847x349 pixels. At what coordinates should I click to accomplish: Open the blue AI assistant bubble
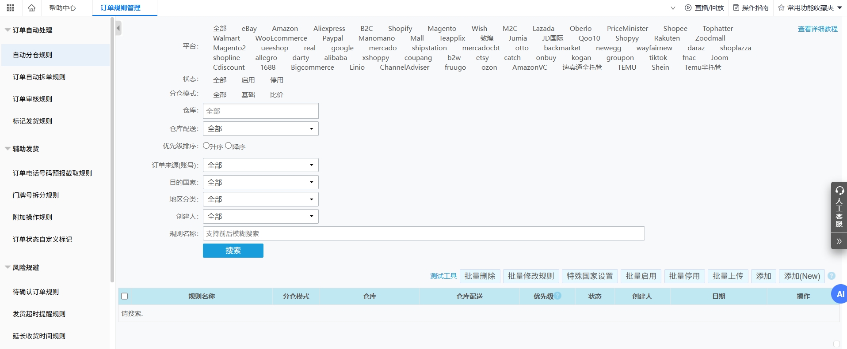[839, 294]
